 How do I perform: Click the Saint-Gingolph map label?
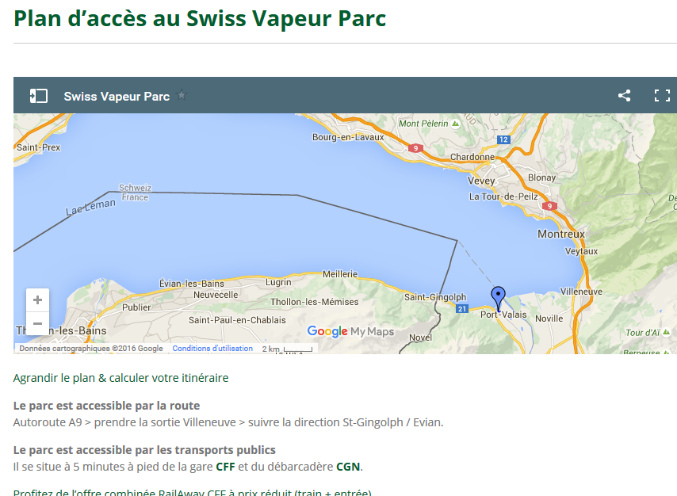click(435, 297)
